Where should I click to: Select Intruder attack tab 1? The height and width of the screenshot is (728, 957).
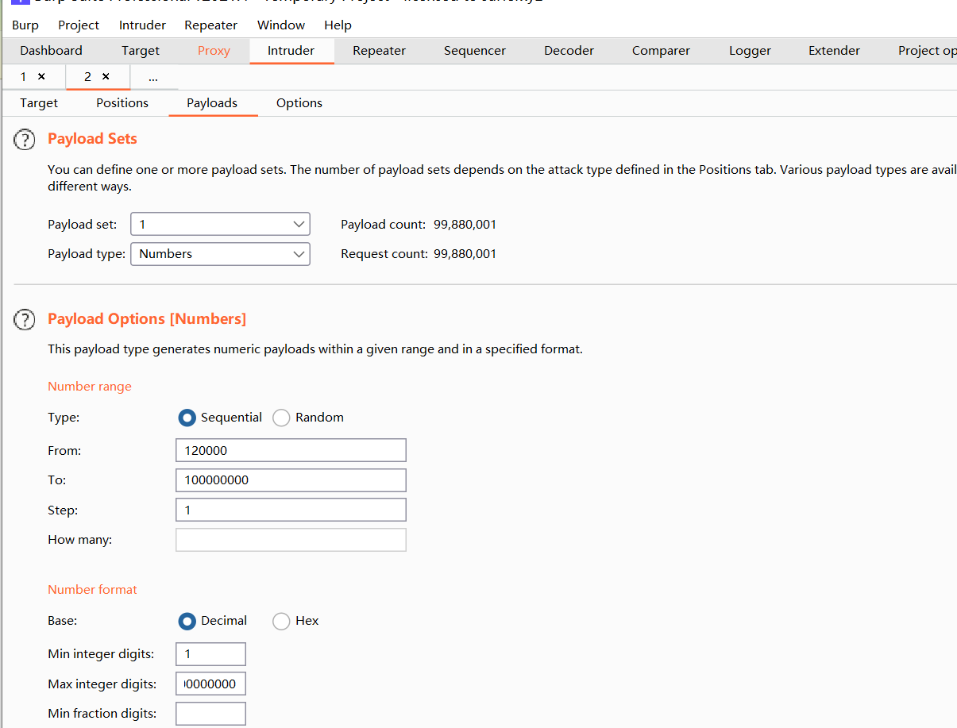pyautogui.click(x=23, y=76)
